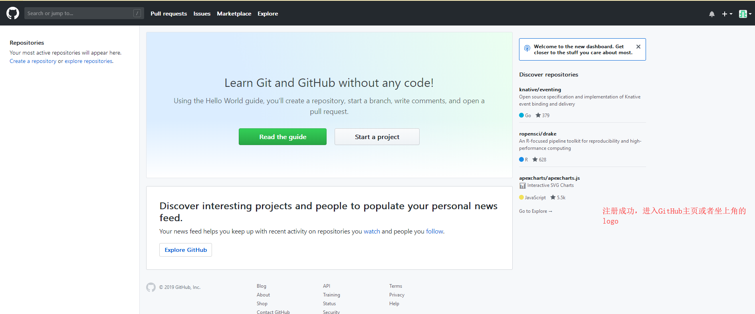Click the gray GitHub logo in the footer
This screenshot has height=314, width=755.
coord(151,287)
